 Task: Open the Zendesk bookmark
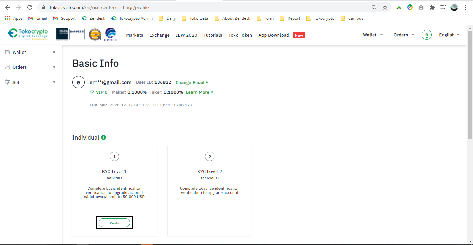pyautogui.click(x=93, y=18)
